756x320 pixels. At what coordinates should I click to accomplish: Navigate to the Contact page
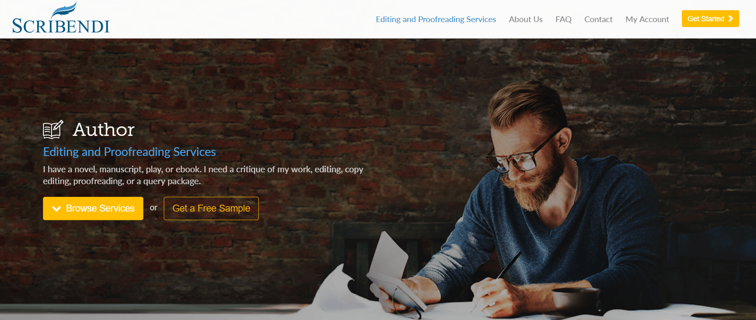(598, 19)
